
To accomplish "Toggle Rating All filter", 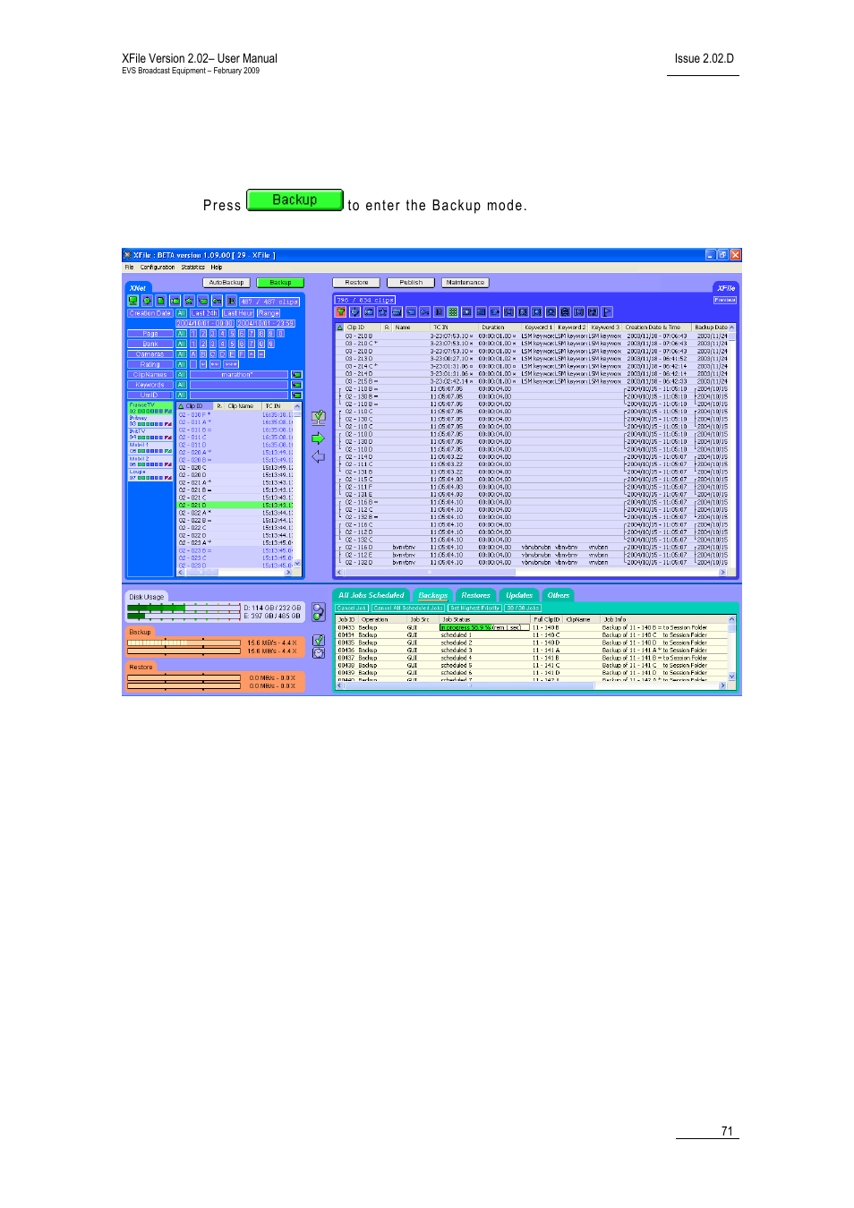I will point(181,364).
